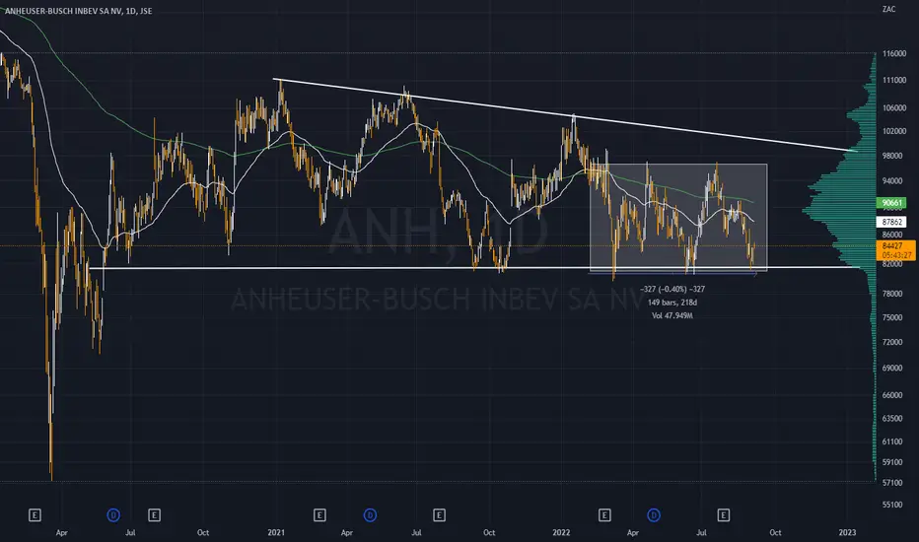Click the 2022 label on the time axis

tap(561, 532)
